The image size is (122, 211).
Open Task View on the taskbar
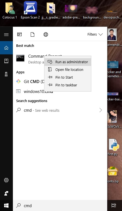coord(114,205)
